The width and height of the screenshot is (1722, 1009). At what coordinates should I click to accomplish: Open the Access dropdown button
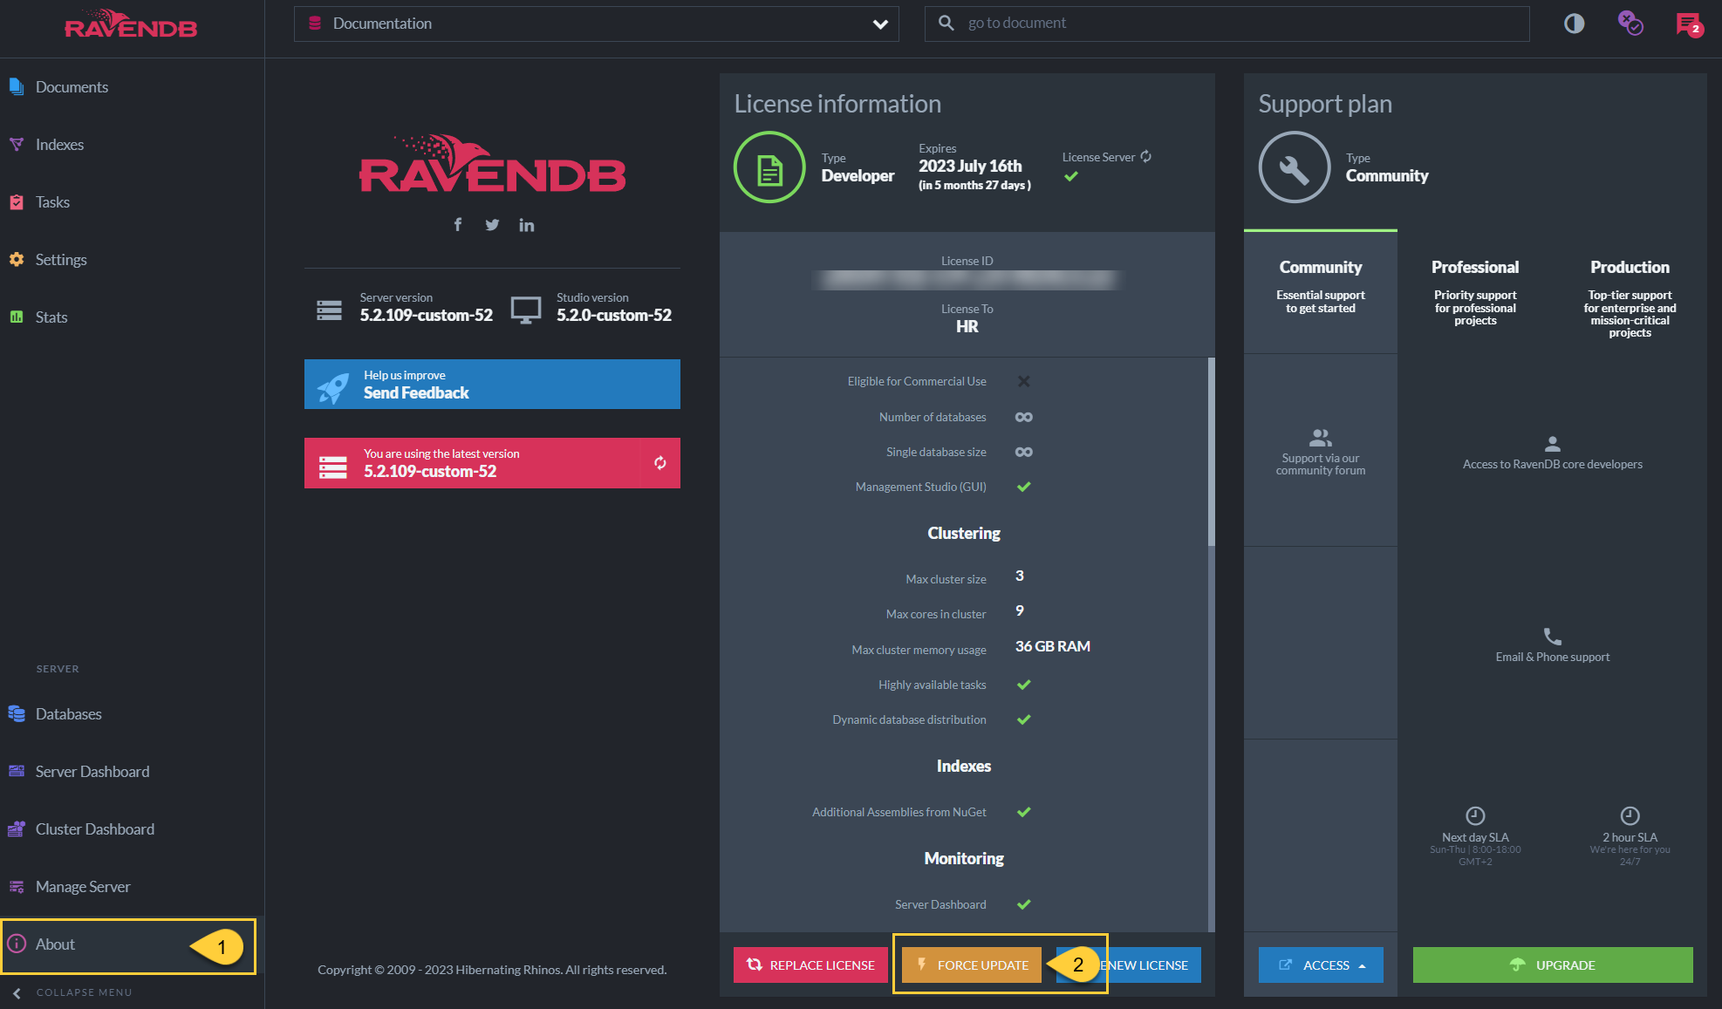(x=1321, y=965)
